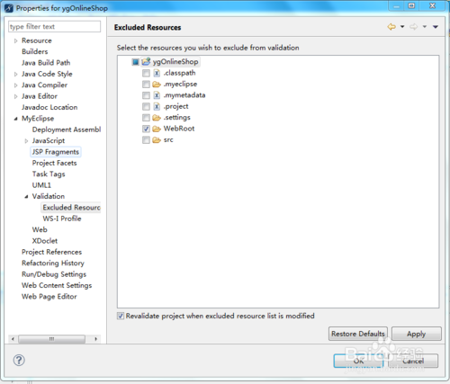Open Deployment Assembly page
The image size is (450, 384).
(67, 129)
